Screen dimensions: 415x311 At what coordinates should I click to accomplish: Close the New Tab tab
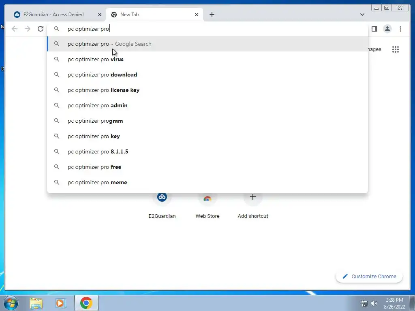[197, 15]
